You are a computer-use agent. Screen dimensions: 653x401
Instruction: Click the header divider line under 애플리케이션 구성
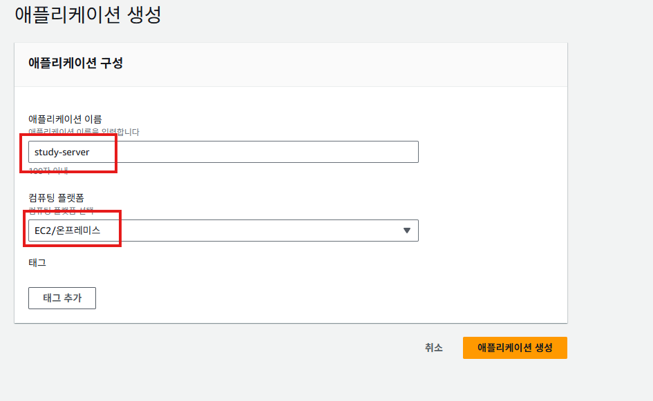290,87
